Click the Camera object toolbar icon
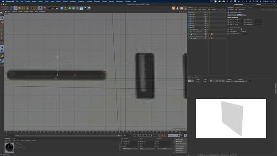This screenshot has width=277, height=156. 85,8
